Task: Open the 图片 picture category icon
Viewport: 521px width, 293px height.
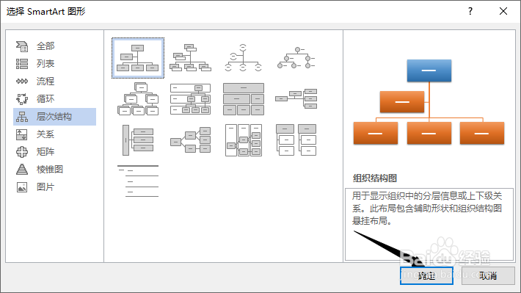Action: [x=22, y=187]
